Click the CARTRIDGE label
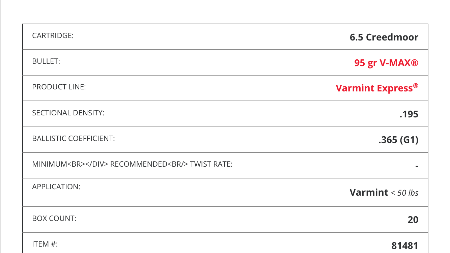This screenshot has height=253, width=450. 53,35
